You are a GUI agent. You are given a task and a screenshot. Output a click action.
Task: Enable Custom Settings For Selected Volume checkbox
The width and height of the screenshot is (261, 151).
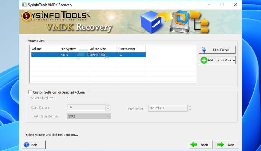(31, 92)
